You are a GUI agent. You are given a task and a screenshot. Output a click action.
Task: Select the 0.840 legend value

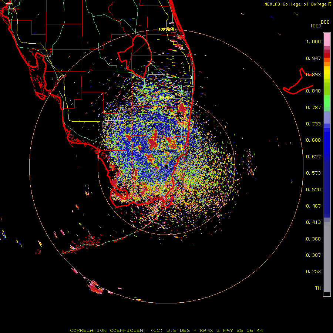click(x=313, y=91)
